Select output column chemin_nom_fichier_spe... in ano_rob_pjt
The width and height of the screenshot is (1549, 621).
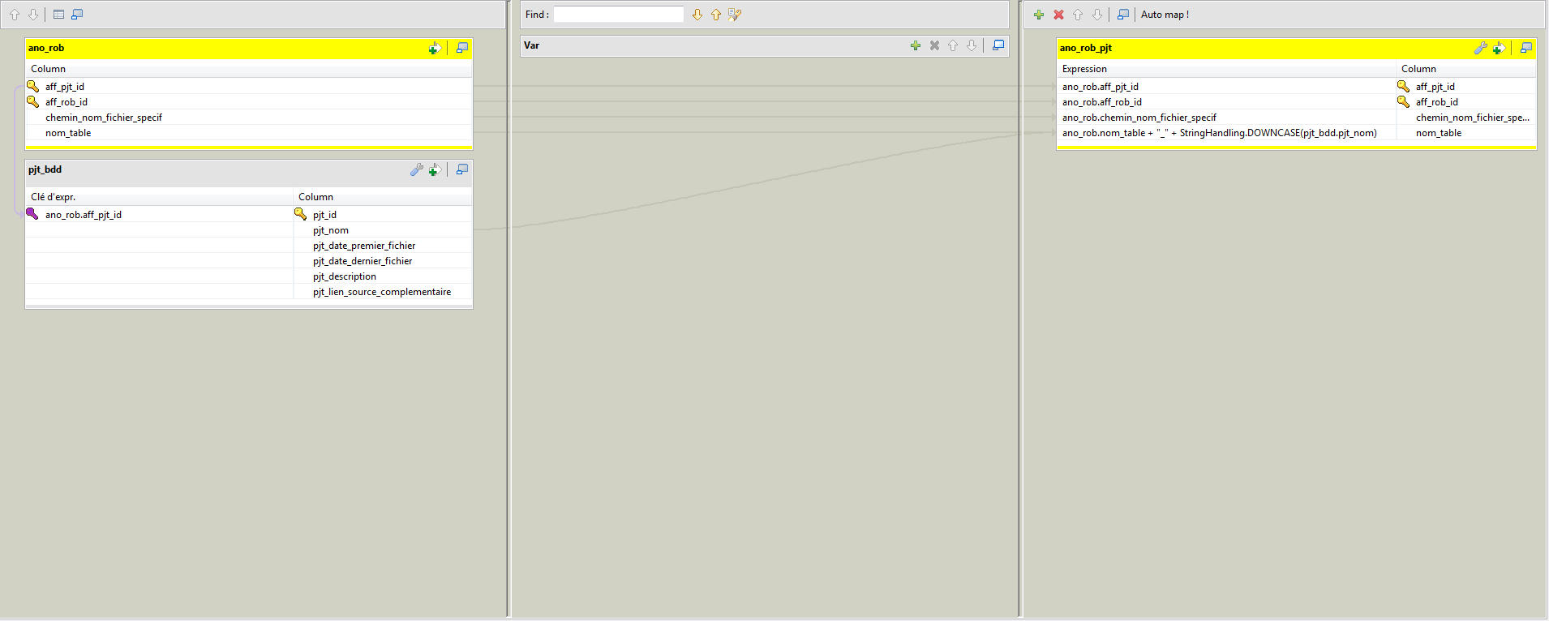click(1466, 118)
